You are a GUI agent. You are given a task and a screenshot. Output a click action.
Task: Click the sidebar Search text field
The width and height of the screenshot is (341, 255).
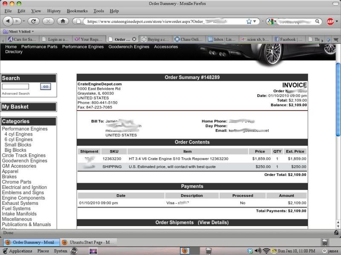15,87
